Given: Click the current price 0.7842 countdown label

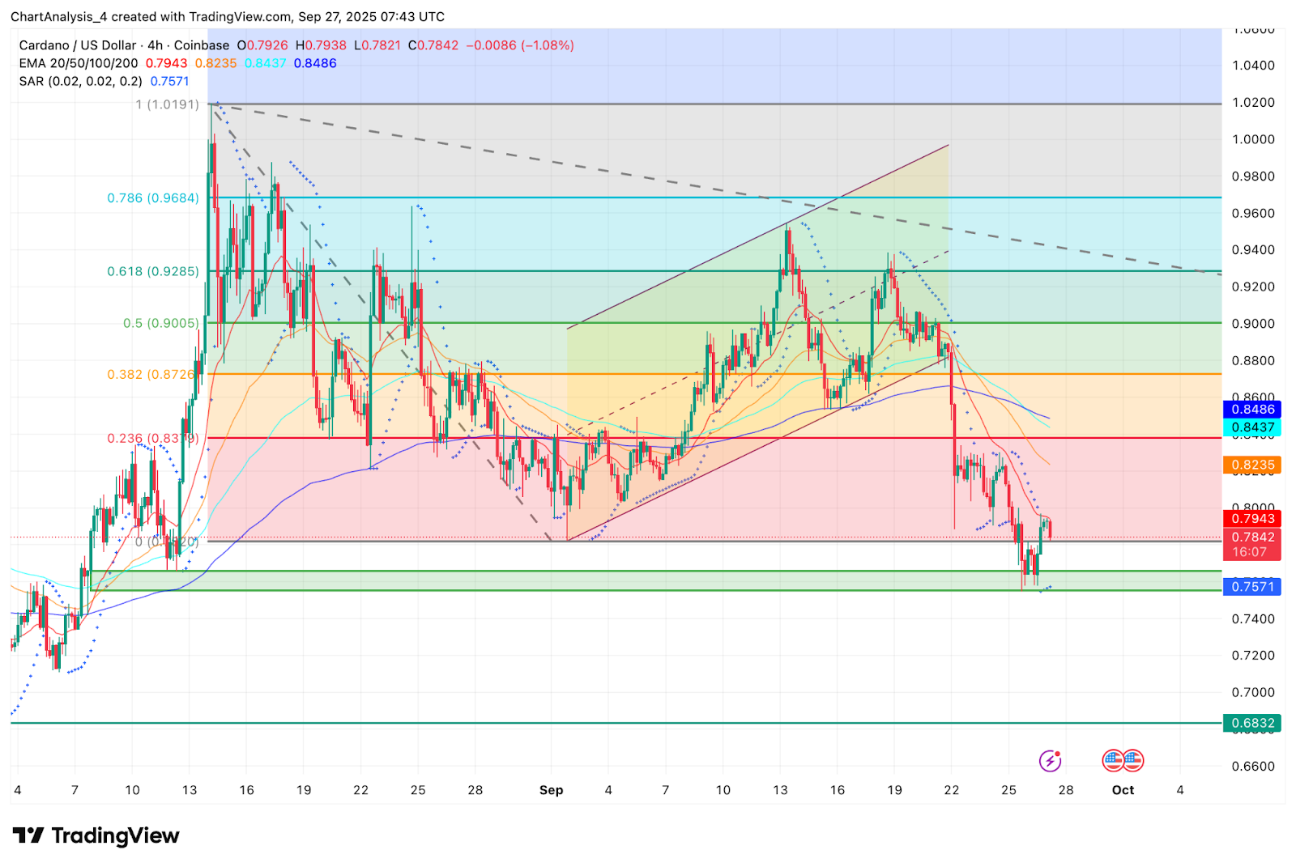Looking at the screenshot, I should (1252, 544).
